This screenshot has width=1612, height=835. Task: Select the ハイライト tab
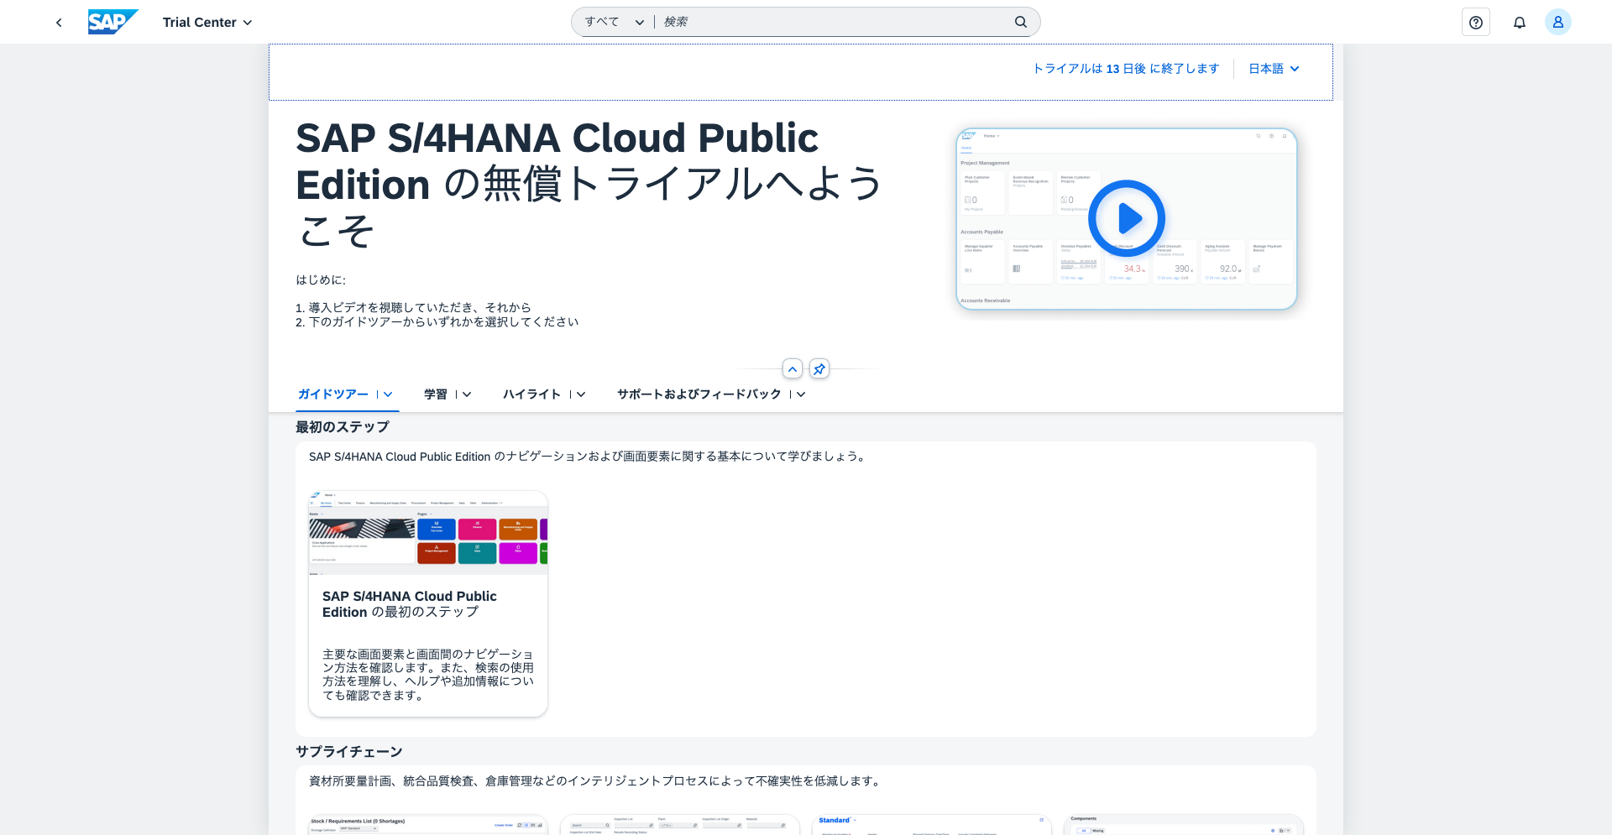pos(531,394)
